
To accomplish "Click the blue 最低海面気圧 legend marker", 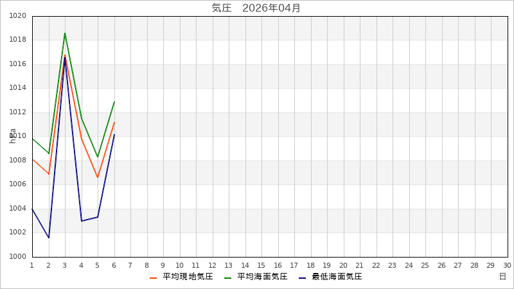I will tap(303, 277).
